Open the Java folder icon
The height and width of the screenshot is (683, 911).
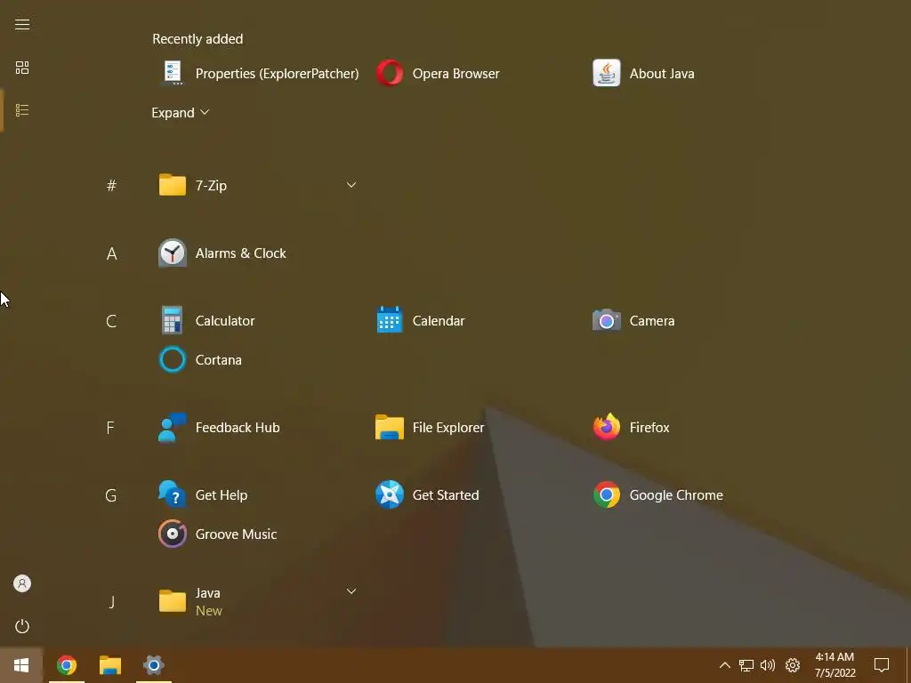[x=173, y=601]
